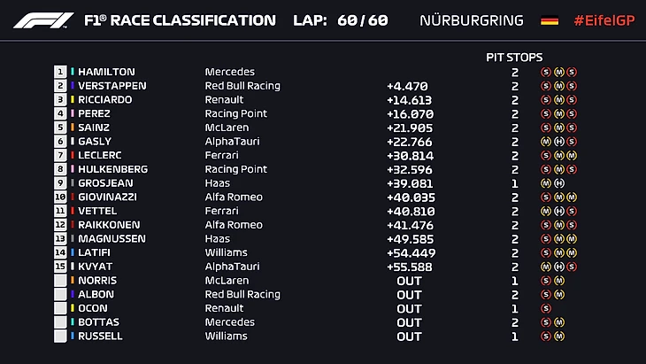Click Ocon's single soft tyre icon
Image resolution: width=646 pixels, height=364 pixels.
pyautogui.click(x=546, y=308)
